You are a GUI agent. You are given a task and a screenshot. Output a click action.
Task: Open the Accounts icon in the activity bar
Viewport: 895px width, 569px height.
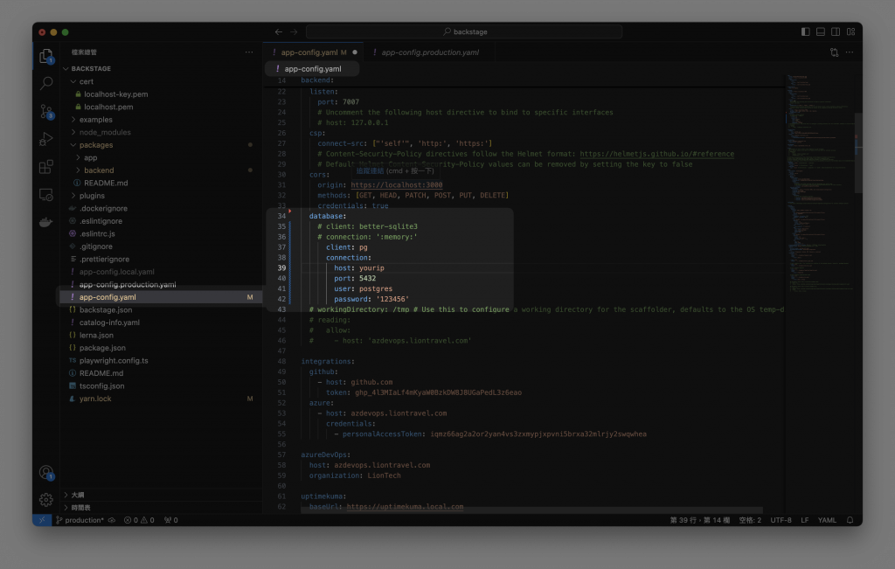coord(46,473)
